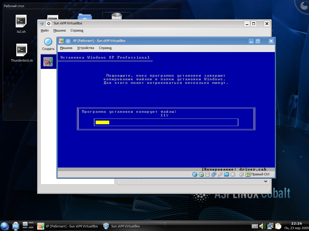The width and height of the screenshot is (309, 231).
Task: Click the XP window menu icon in title bar
Action: (x=61, y=41)
